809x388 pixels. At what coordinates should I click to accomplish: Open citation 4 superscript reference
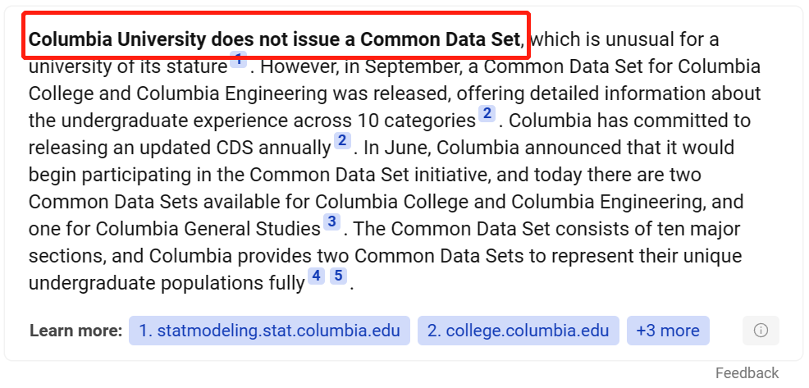pos(317,276)
